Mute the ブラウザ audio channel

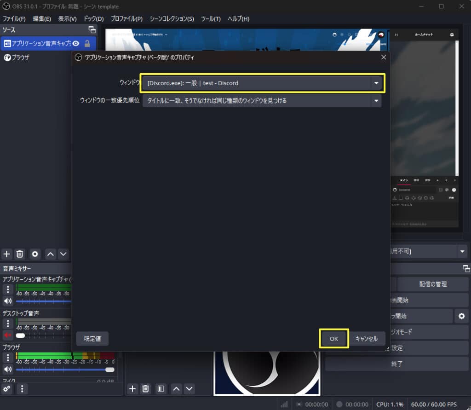pos(8,369)
